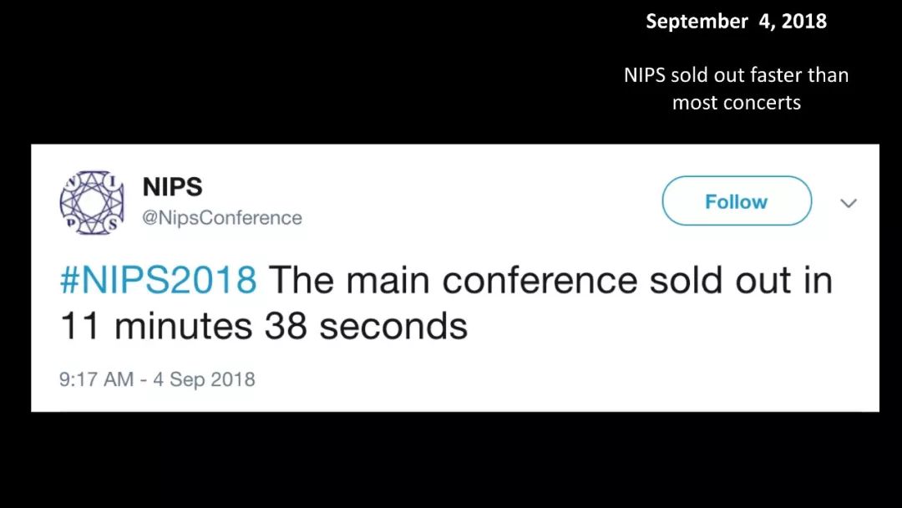Click the word 'main' in the tweet body

[x=387, y=281]
